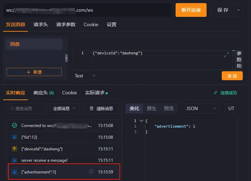Open the 设置 settings tab
251x181 pixels.
click(x=112, y=24)
